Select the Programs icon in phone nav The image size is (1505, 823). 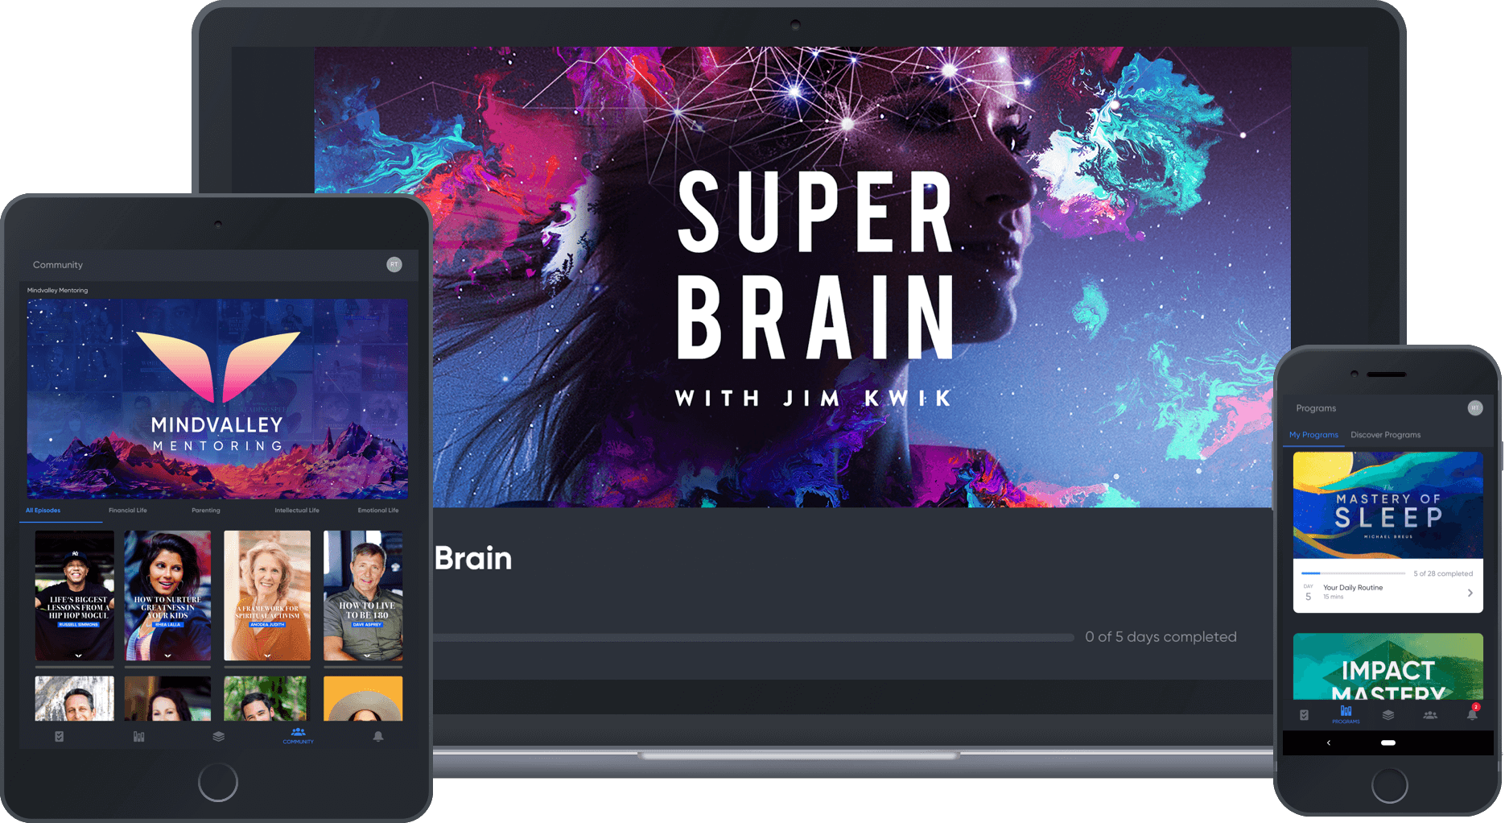click(x=1346, y=713)
